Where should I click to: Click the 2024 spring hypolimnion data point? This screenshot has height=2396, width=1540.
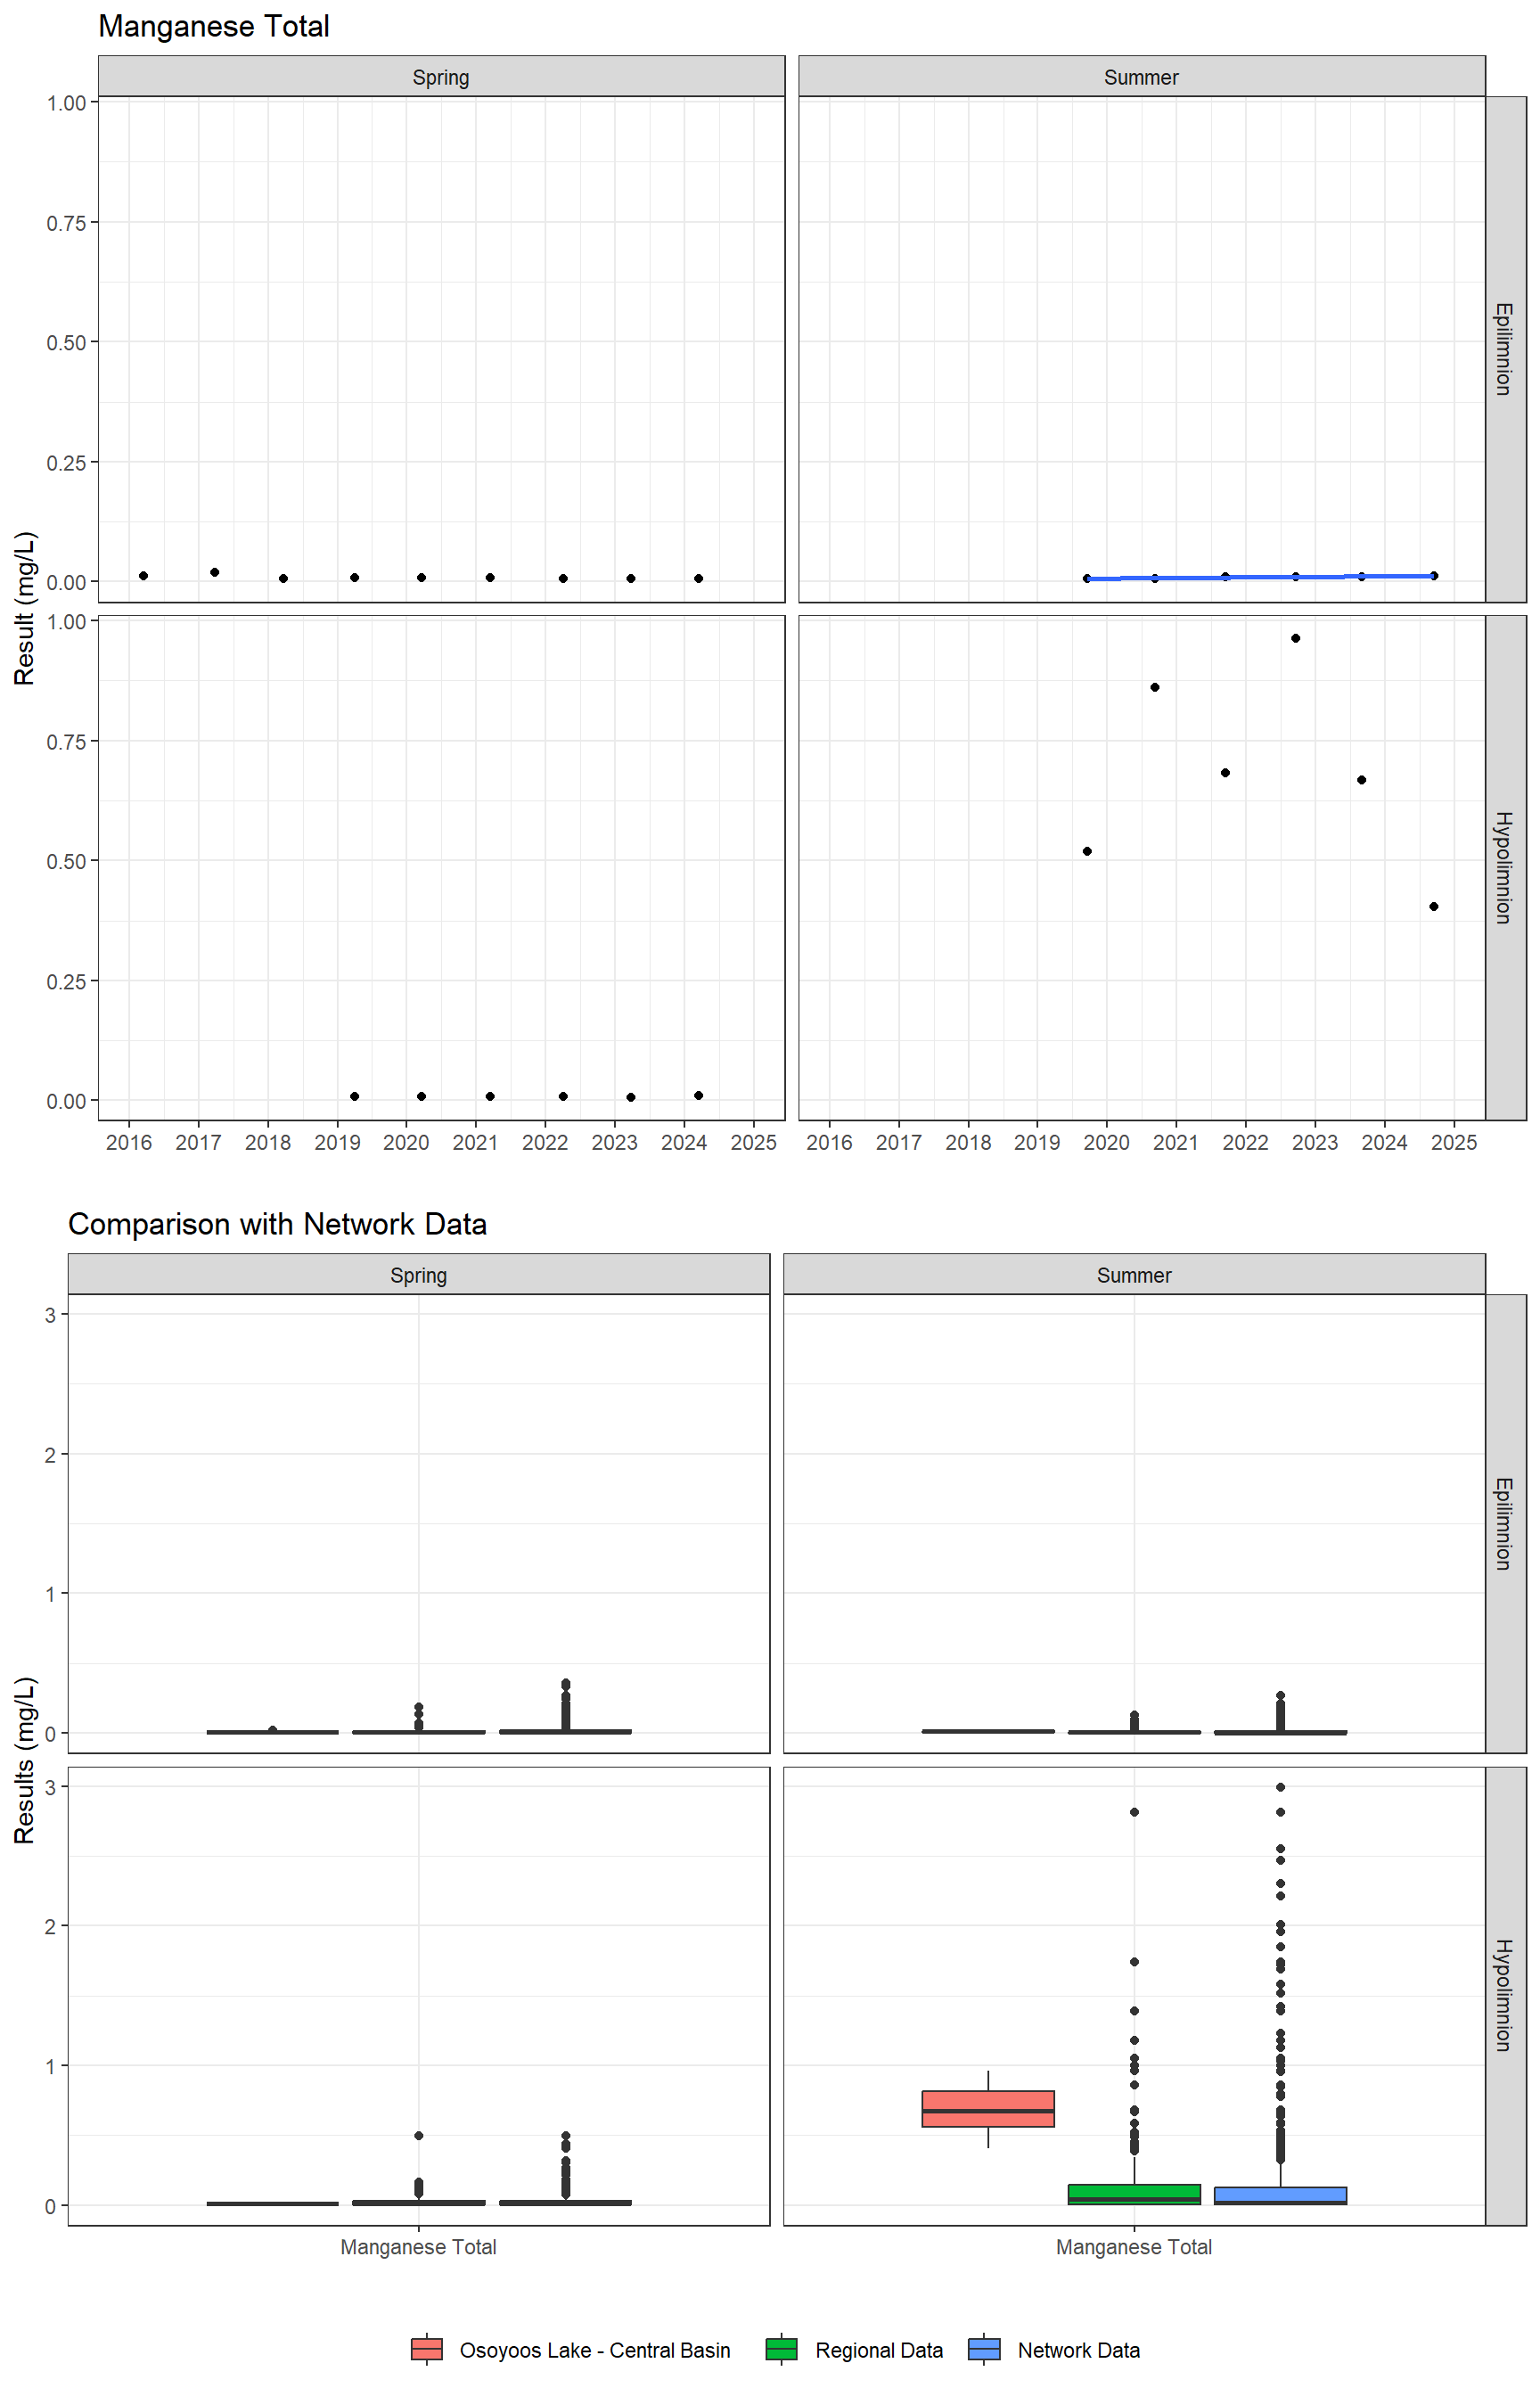[x=699, y=1096]
